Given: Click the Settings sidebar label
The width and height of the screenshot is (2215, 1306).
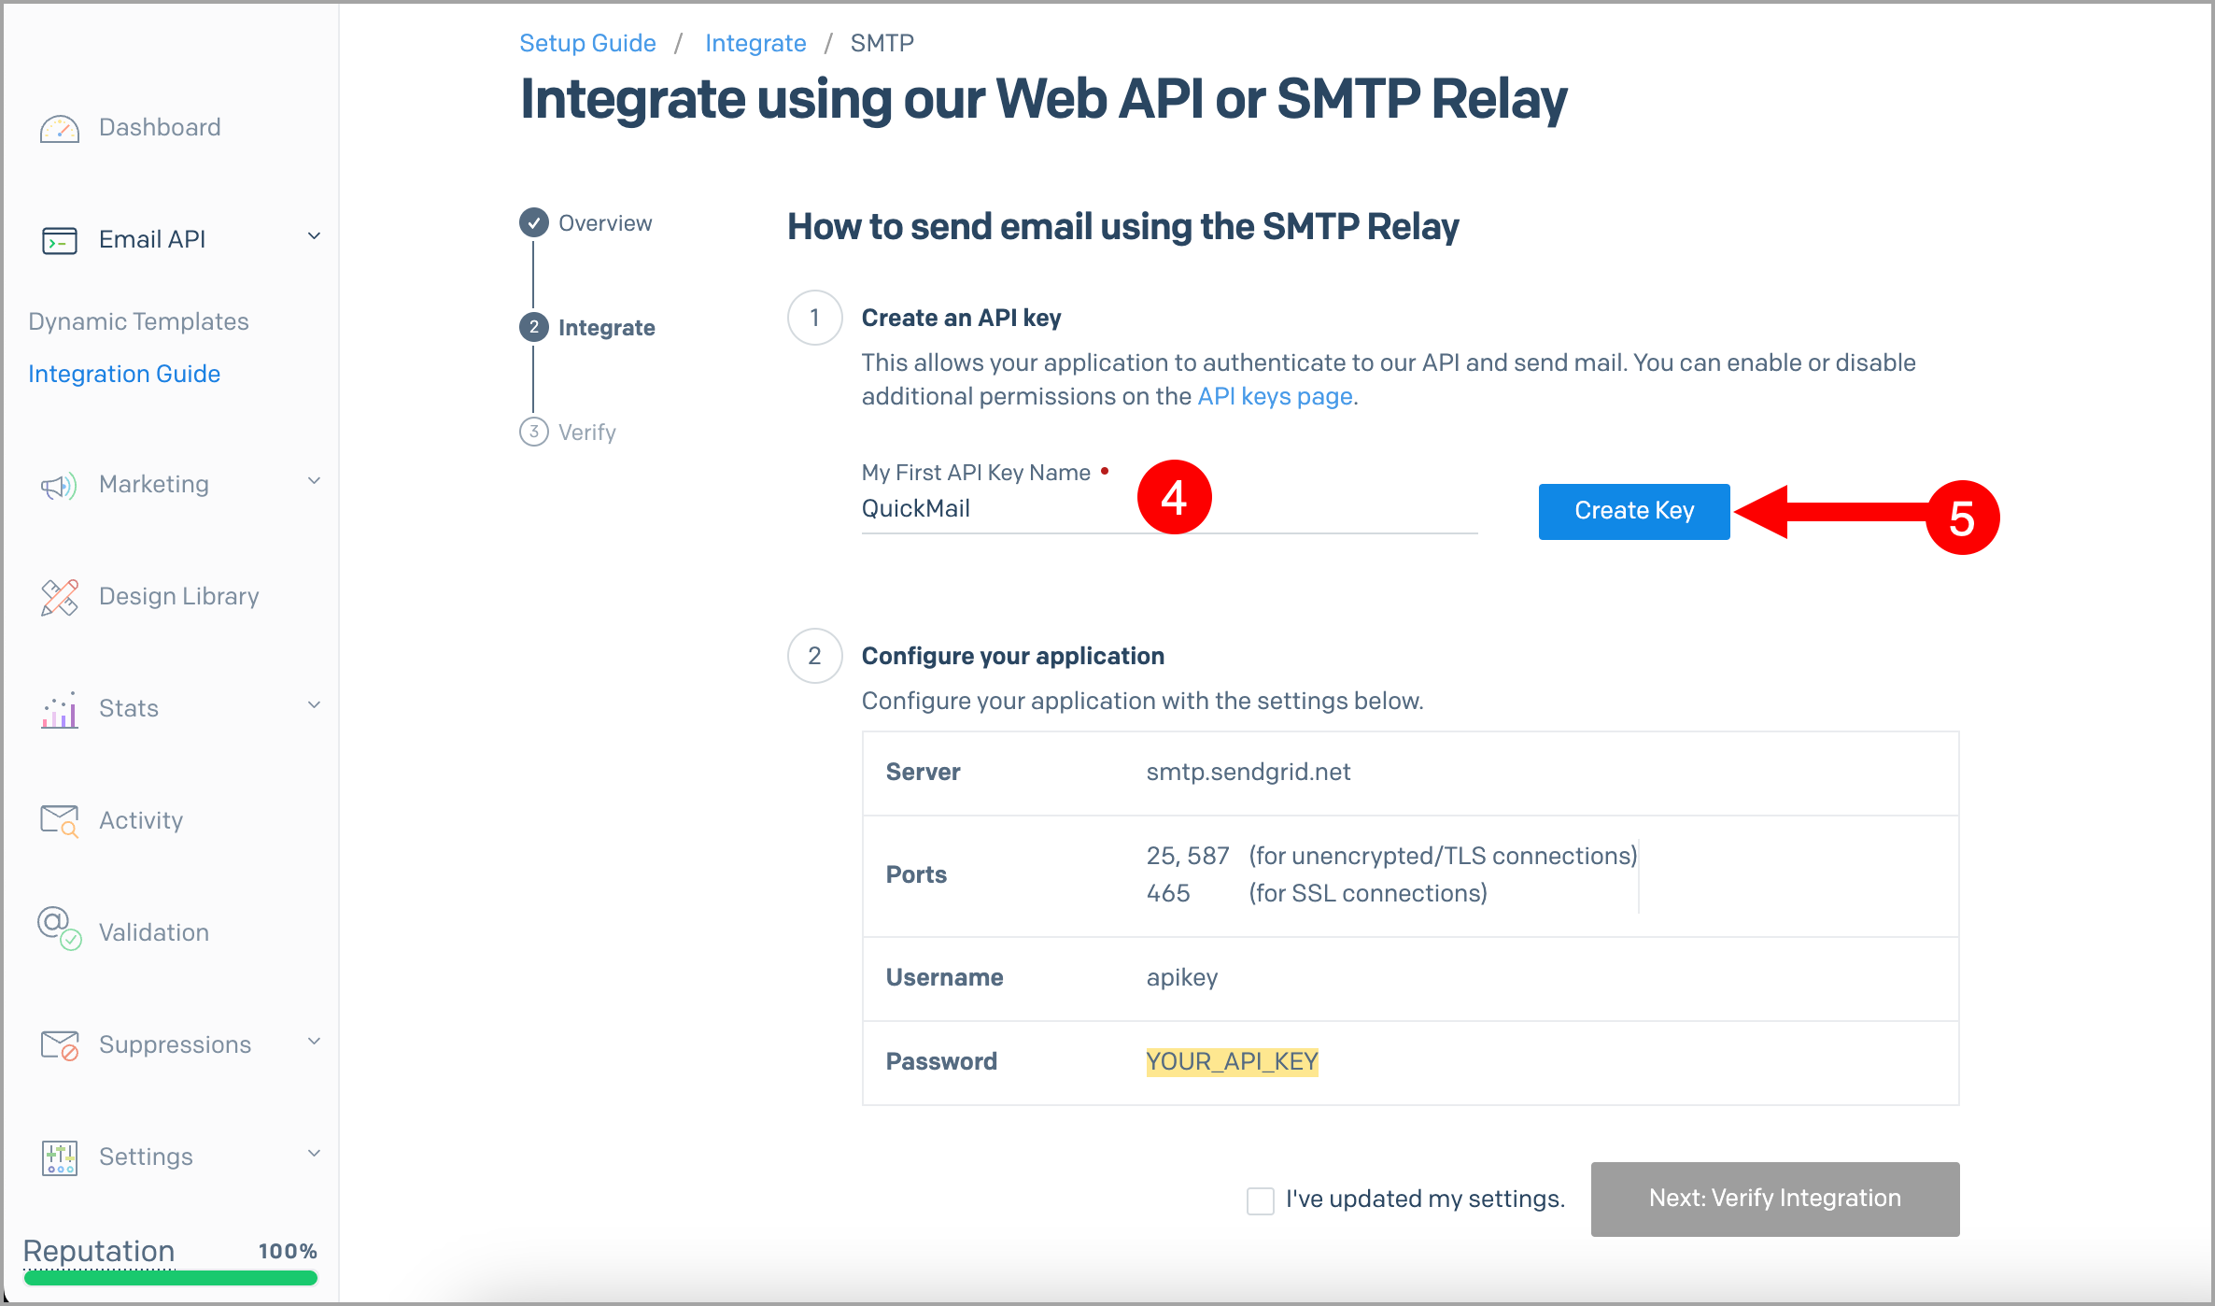Looking at the screenshot, I should click(146, 1157).
